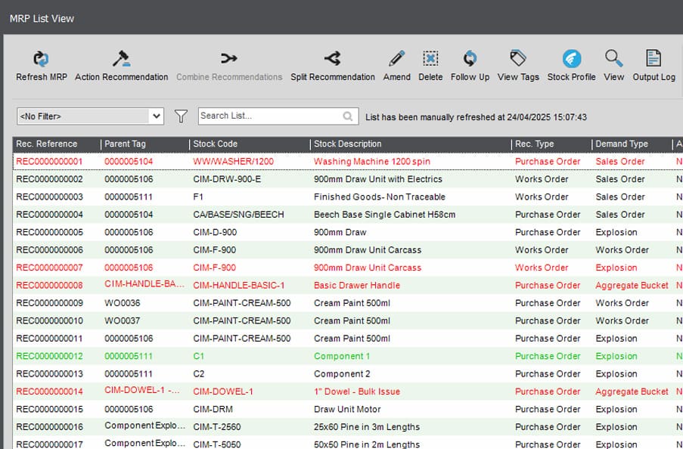Expand the <No Filter> dropdown
The height and width of the screenshot is (449, 683).
pos(157,116)
